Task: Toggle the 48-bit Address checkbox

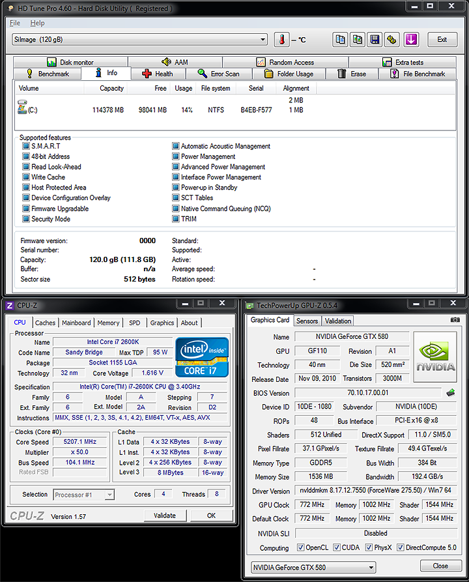Action: [26, 156]
